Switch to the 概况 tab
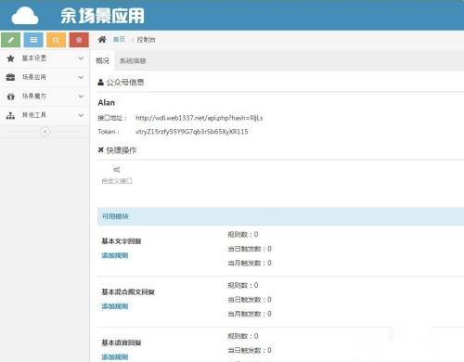464x362 pixels. (x=102, y=60)
